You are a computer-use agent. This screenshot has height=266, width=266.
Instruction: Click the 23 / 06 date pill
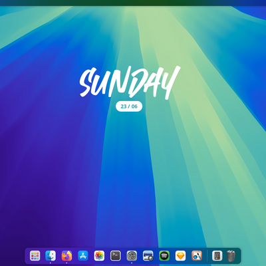tap(129, 106)
